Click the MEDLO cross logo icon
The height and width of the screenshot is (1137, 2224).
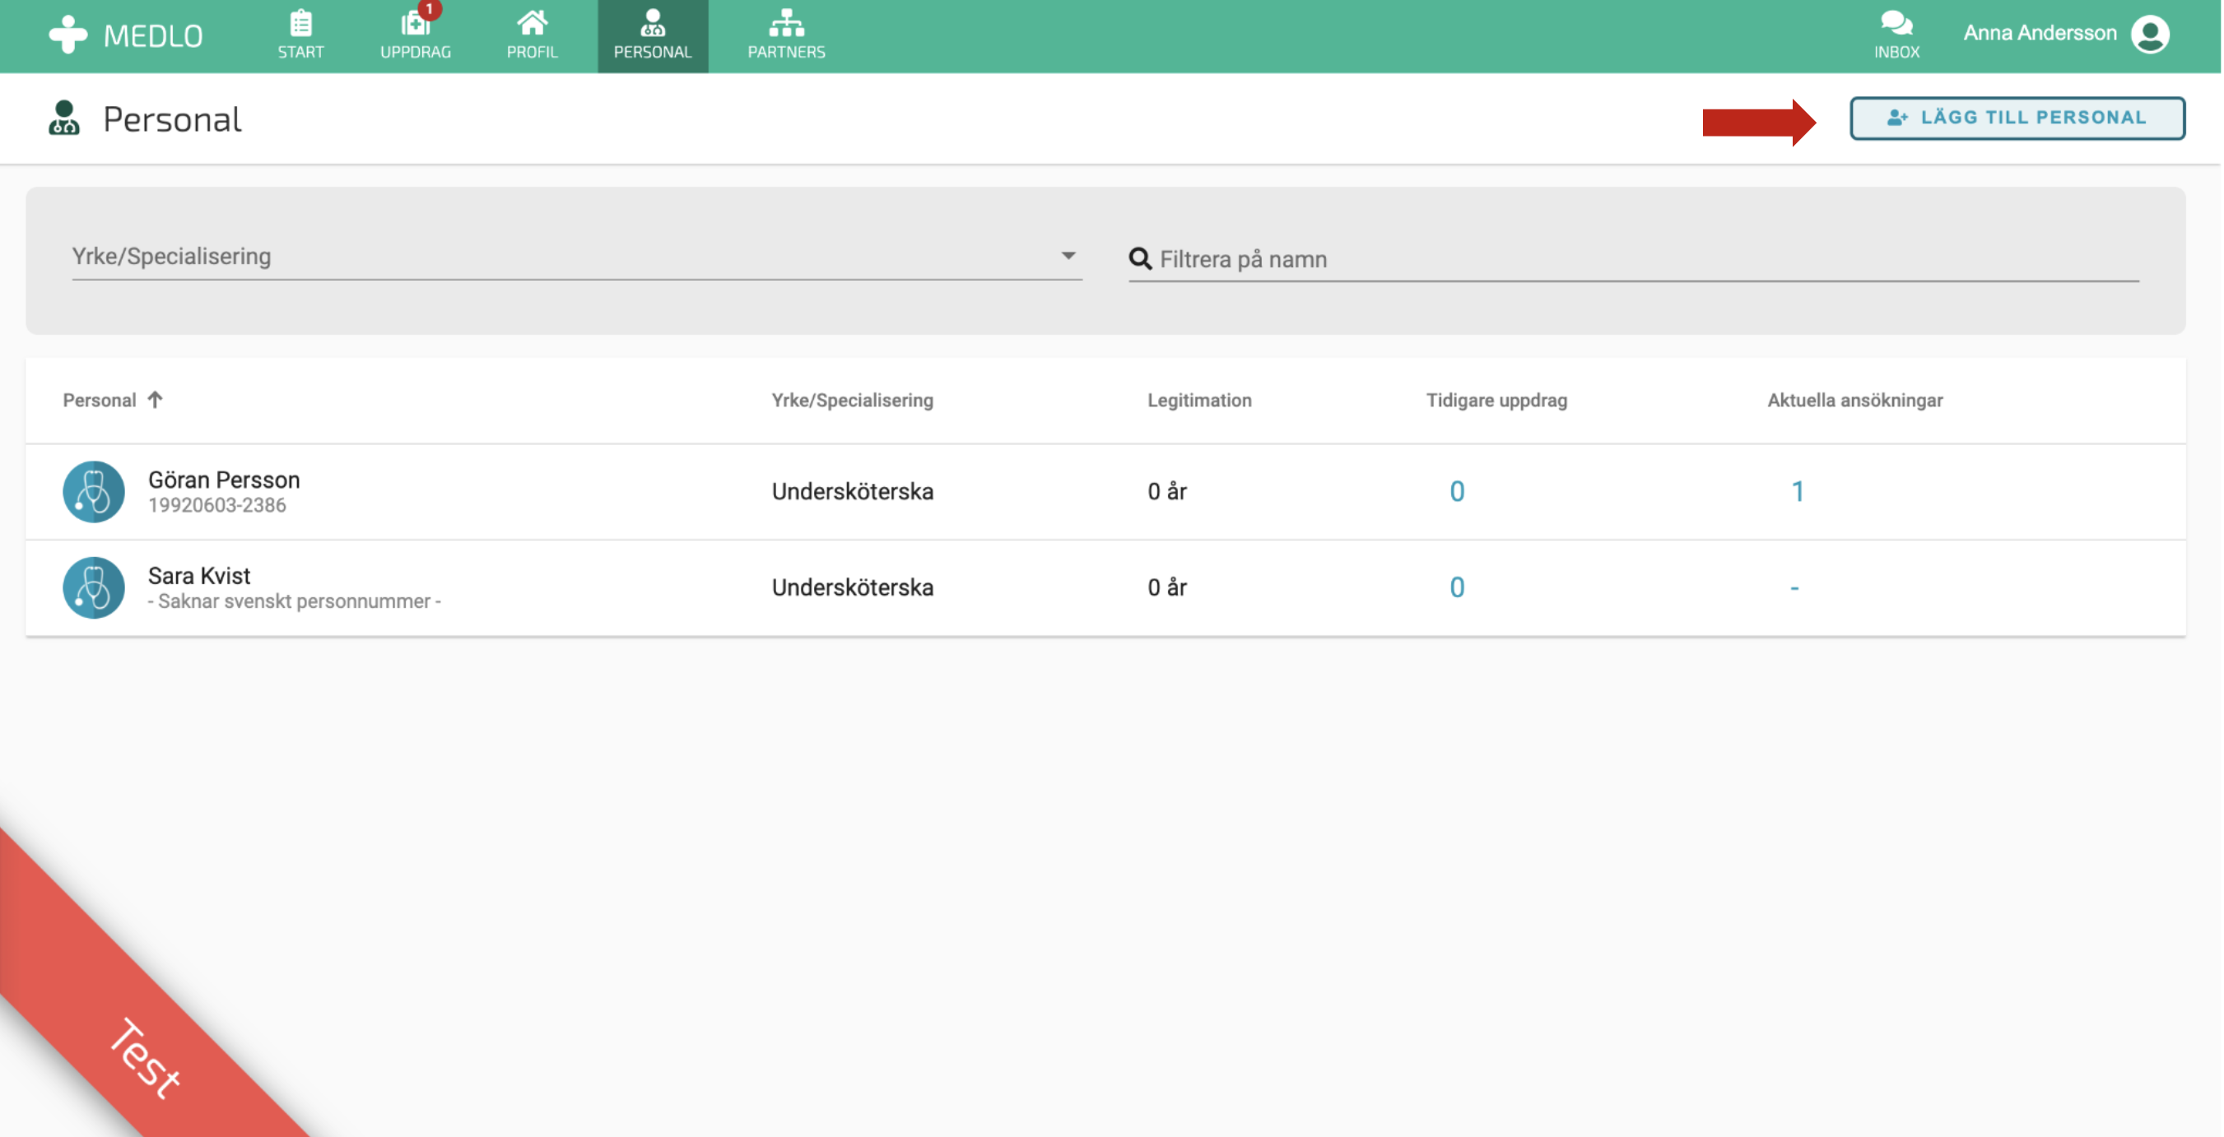(x=67, y=35)
